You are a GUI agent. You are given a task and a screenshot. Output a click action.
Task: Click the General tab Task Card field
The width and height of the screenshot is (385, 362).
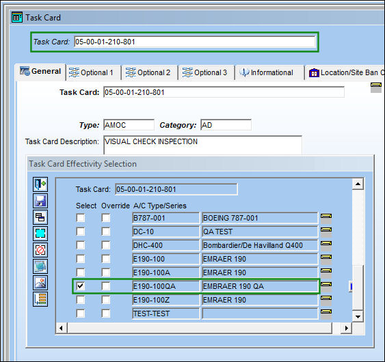pyautogui.click(x=224, y=92)
